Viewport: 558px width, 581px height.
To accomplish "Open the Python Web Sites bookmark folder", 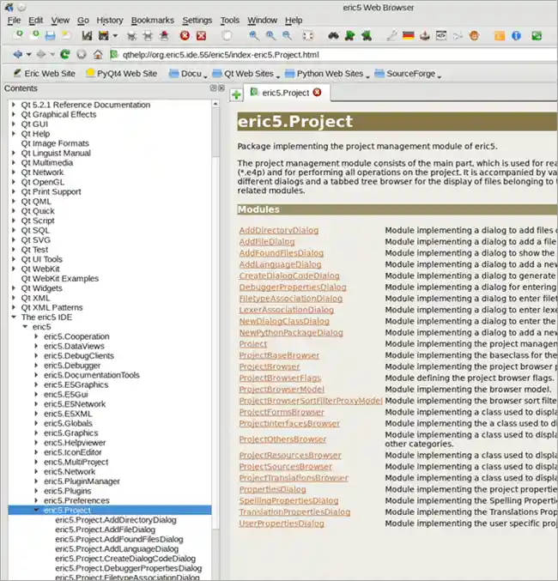I will click(329, 74).
